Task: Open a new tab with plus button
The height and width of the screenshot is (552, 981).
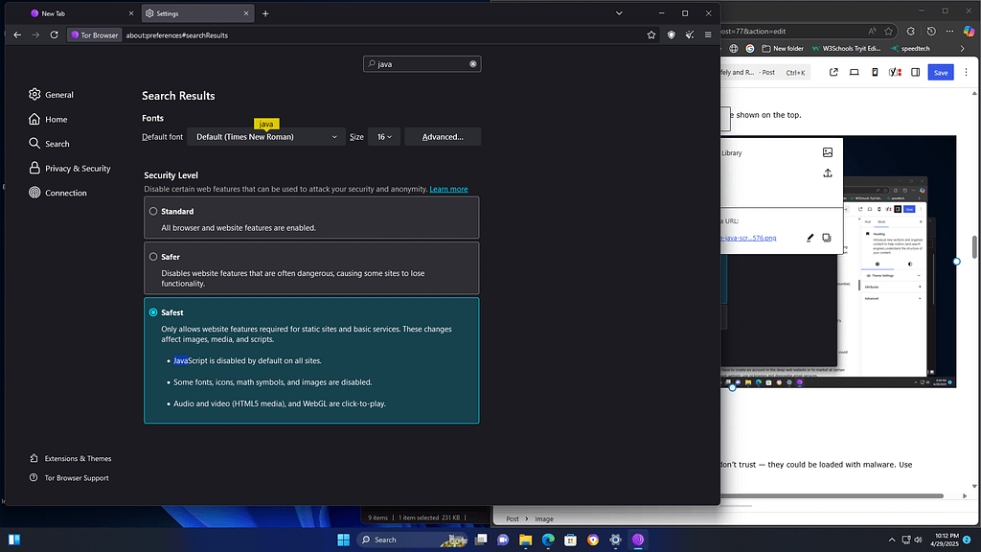Action: [x=265, y=13]
